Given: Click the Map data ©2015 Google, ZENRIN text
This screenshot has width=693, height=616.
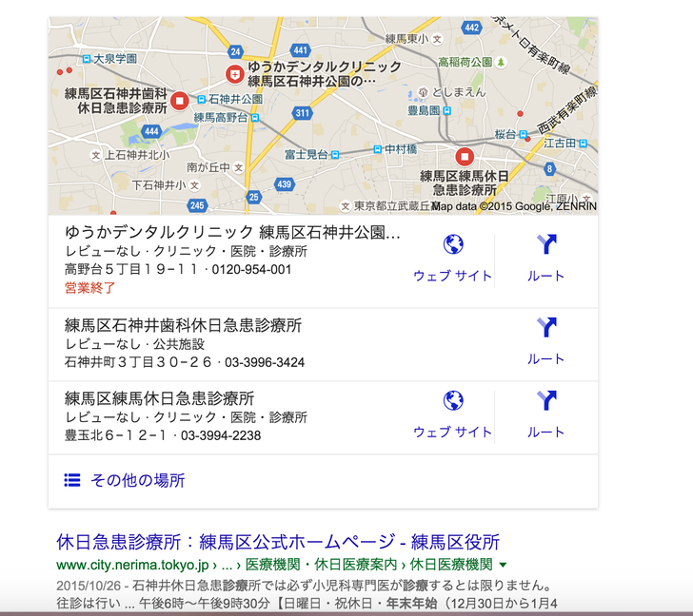Looking at the screenshot, I should tap(514, 206).
